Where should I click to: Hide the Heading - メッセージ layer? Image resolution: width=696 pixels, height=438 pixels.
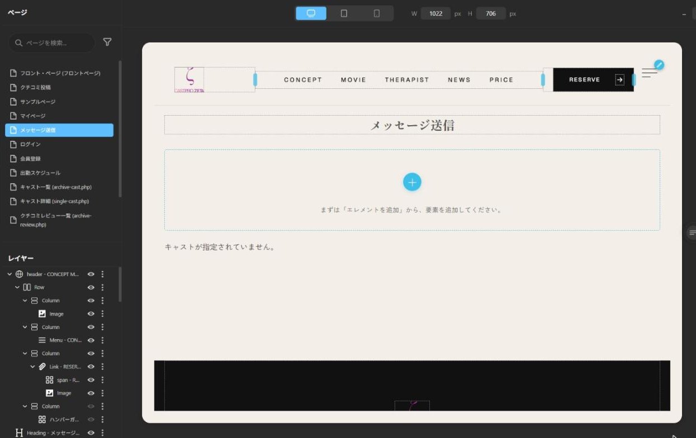tap(91, 433)
